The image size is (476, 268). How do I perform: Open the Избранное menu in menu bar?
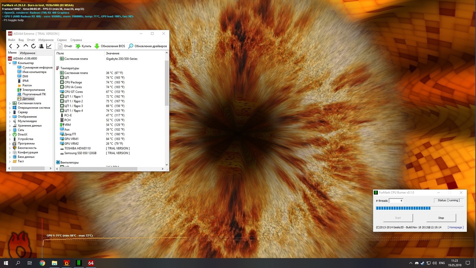click(x=46, y=40)
